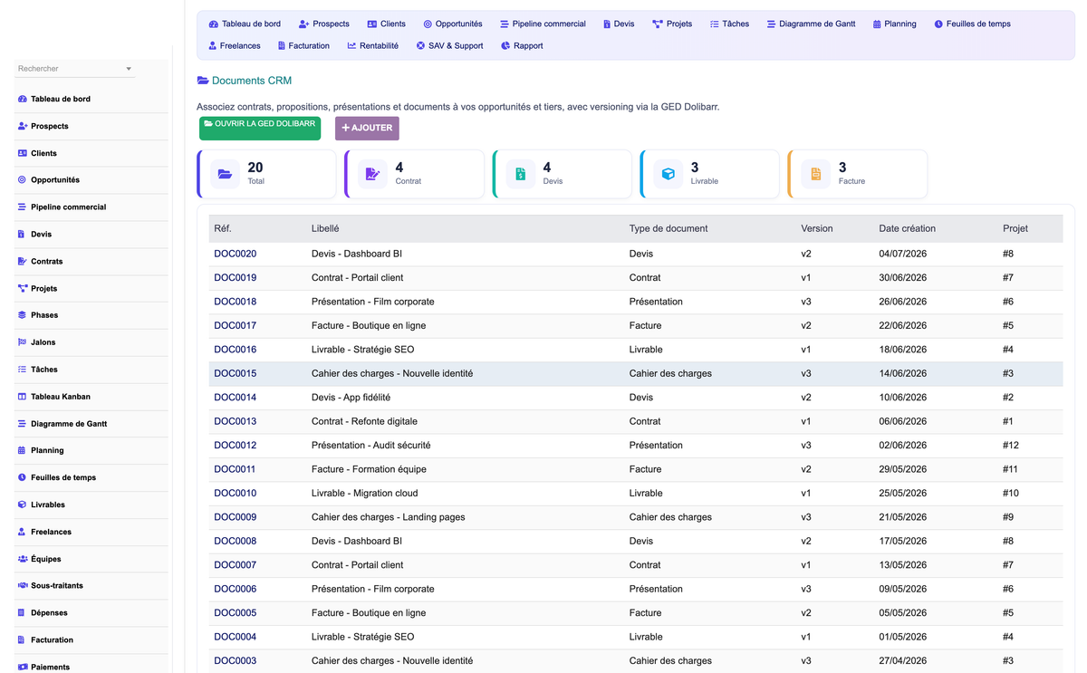
Task: Click the Total folder icon in the stats card
Action: [x=225, y=174]
